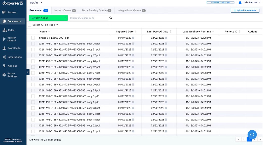Expand the My Account menu
The image size is (263, 146).
[252, 2]
